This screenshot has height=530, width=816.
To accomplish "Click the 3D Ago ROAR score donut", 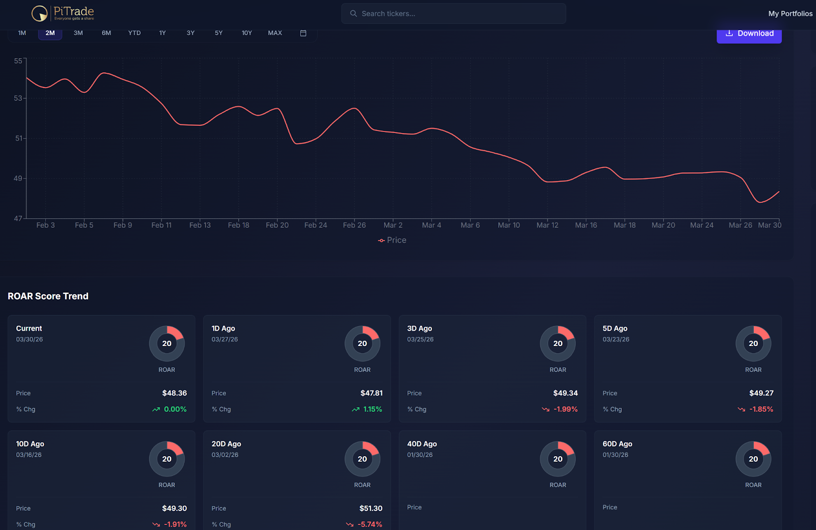I will 558,343.
